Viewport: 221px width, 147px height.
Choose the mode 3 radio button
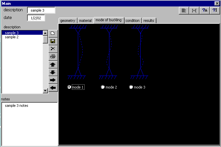pos(131,87)
